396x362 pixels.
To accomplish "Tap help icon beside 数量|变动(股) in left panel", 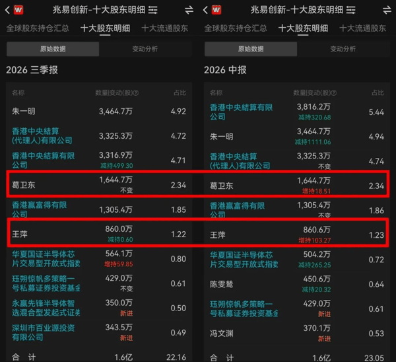I will pyautogui.click(x=136, y=93).
